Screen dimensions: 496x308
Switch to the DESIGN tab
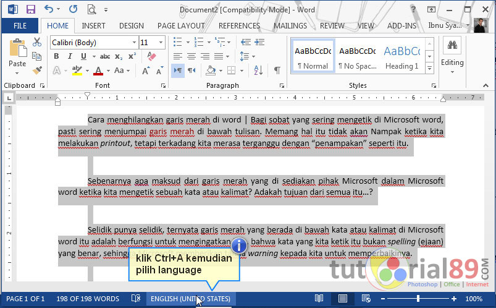[132, 26]
